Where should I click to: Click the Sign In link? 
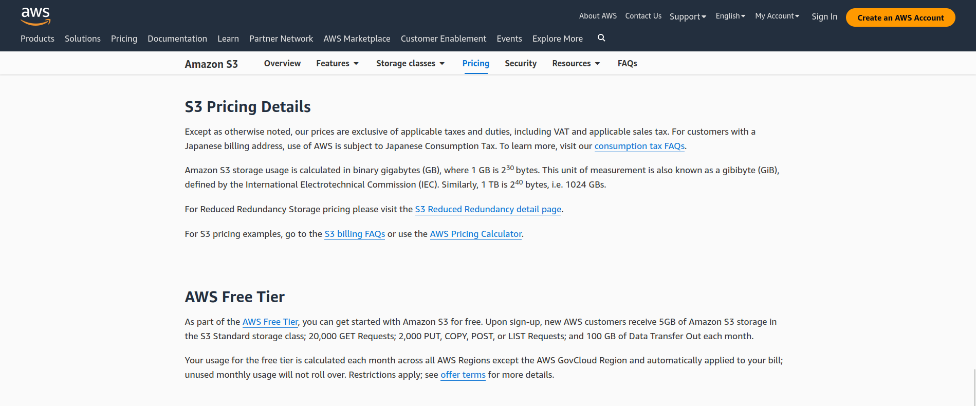(824, 16)
